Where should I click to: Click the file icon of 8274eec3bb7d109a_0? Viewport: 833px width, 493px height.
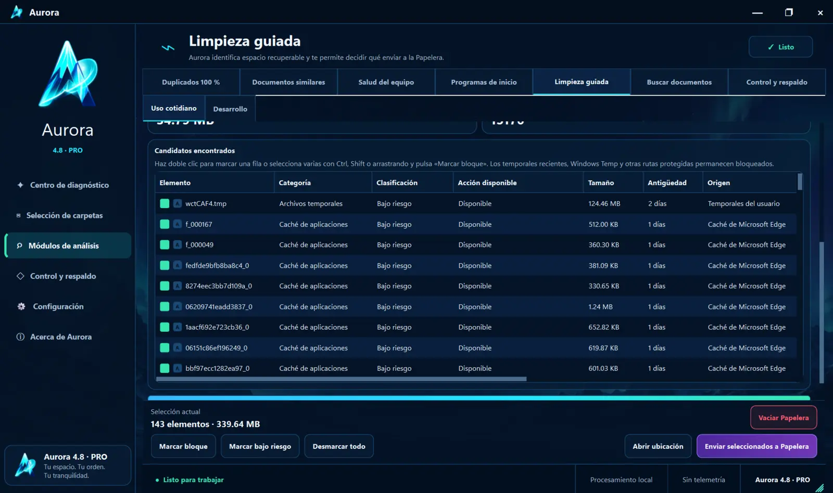tap(178, 286)
